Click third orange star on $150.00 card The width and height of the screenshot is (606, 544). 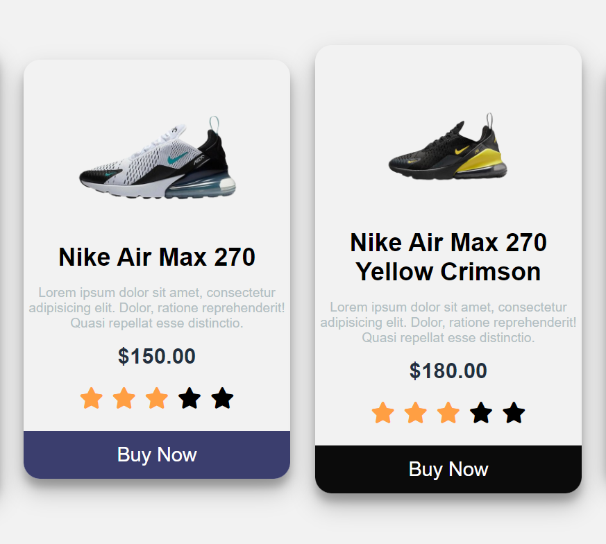(x=157, y=398)
